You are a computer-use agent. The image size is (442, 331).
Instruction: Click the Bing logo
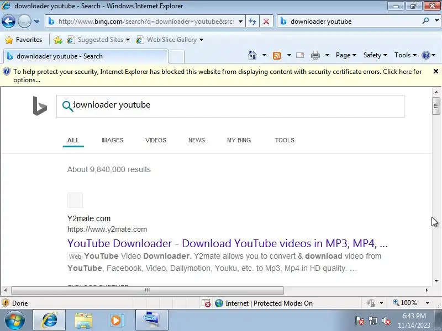(x=40, y=106)
